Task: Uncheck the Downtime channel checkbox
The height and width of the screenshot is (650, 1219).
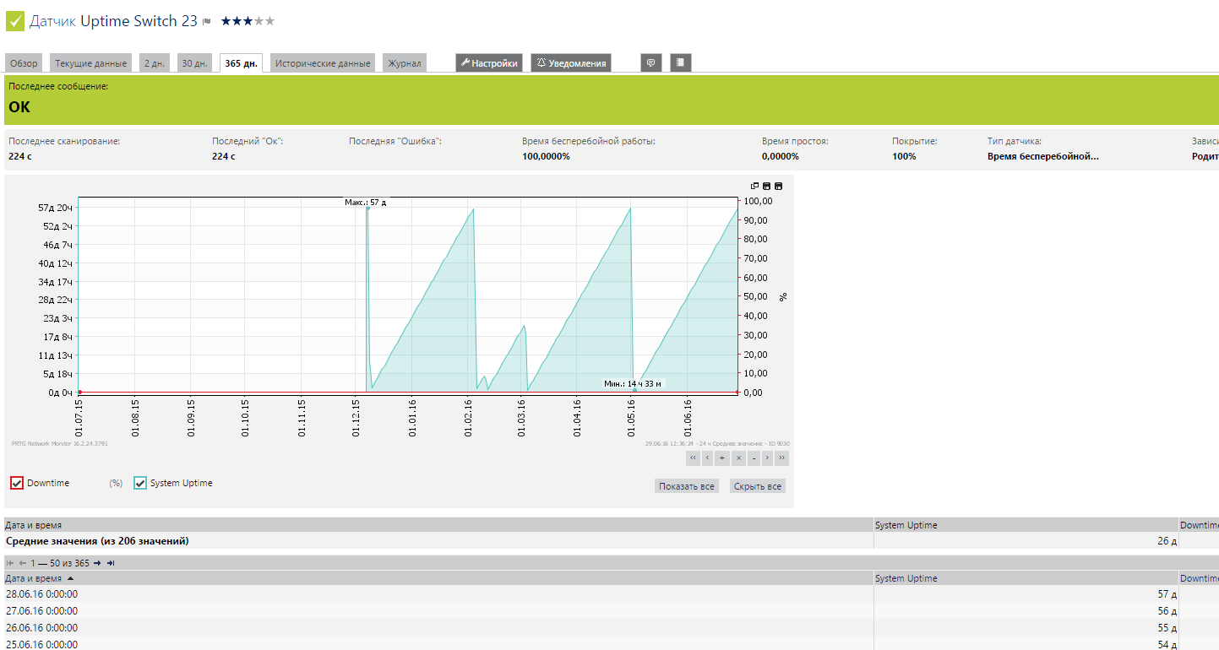Action: (17, 483)
